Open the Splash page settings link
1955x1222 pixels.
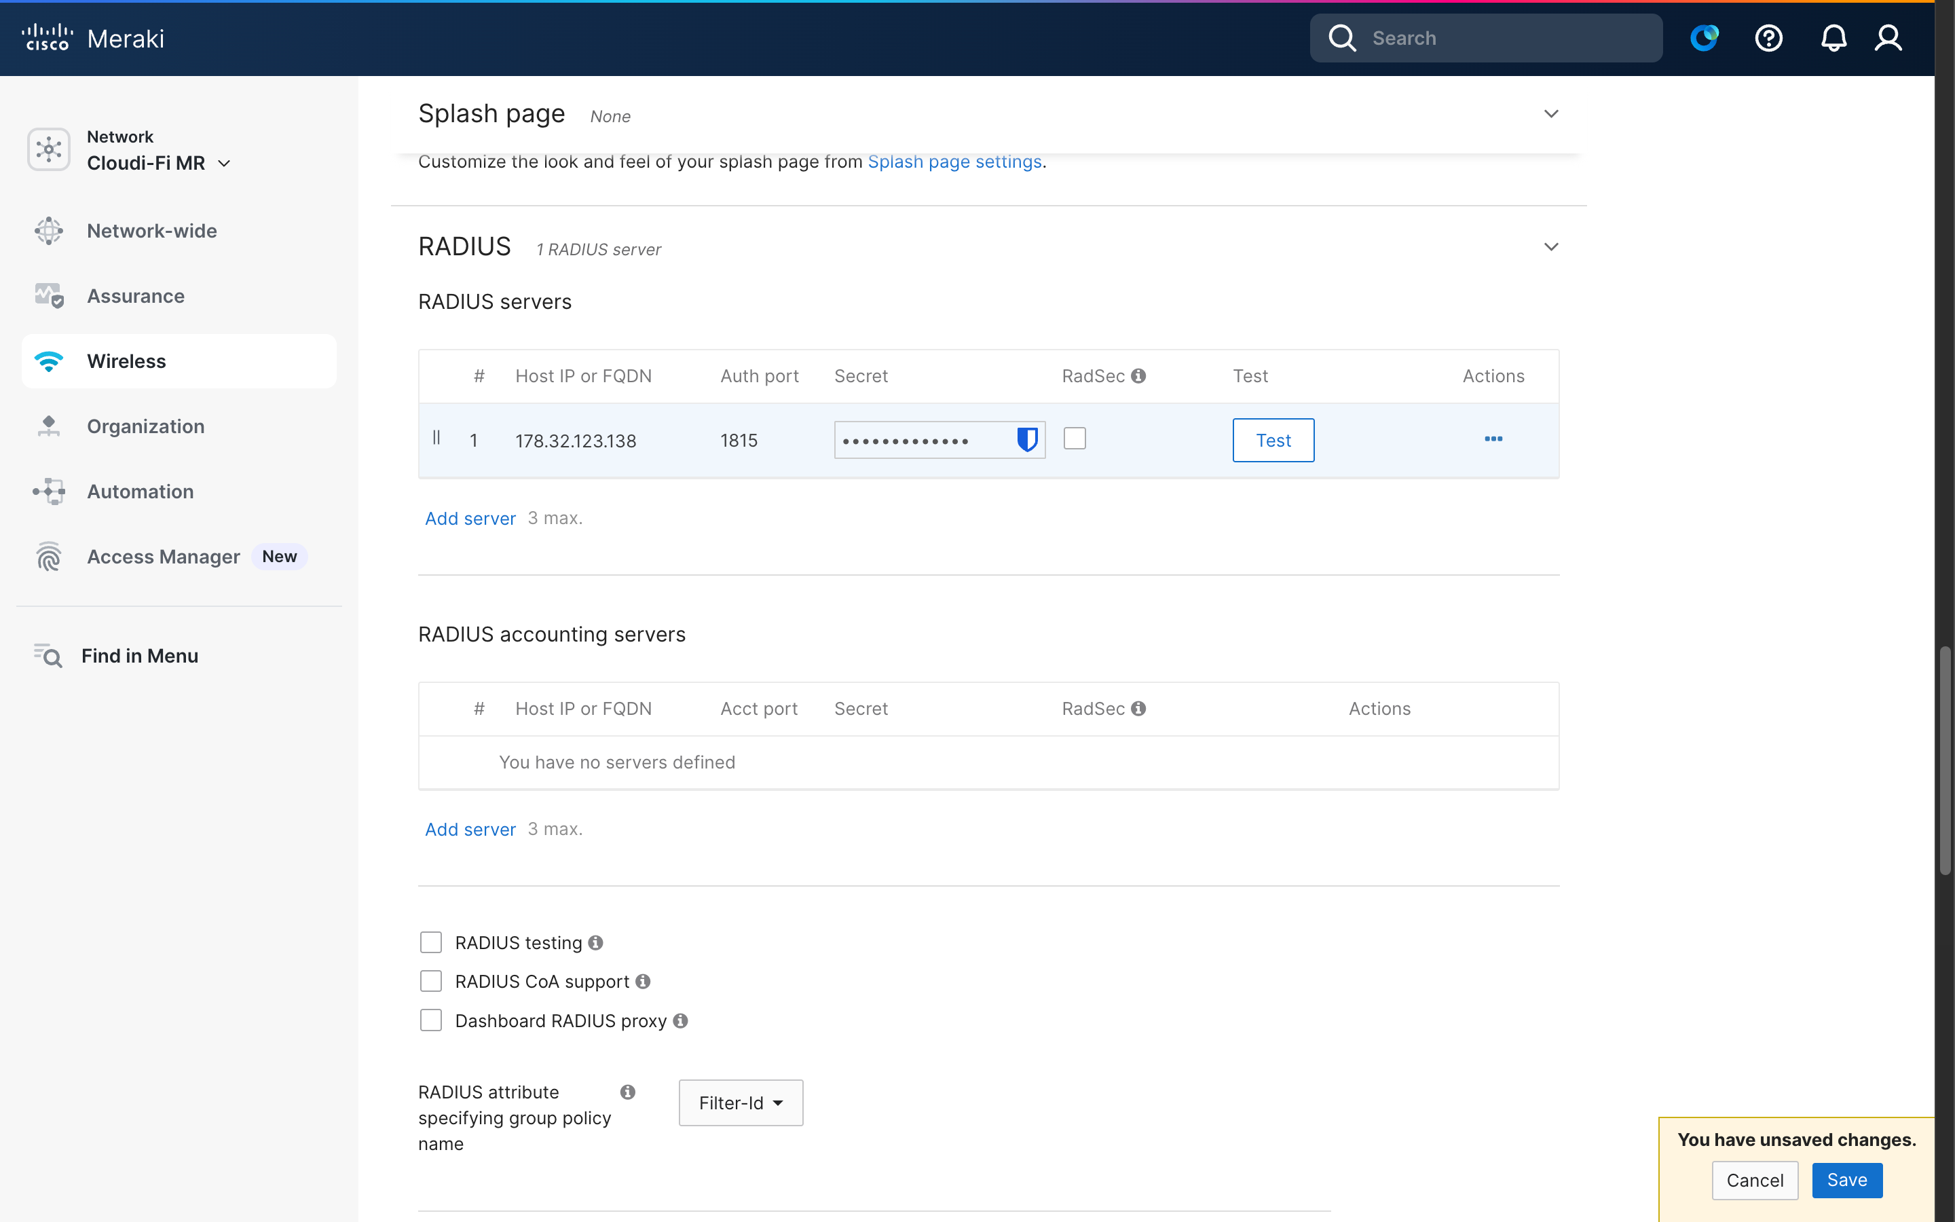coord(954,161)
